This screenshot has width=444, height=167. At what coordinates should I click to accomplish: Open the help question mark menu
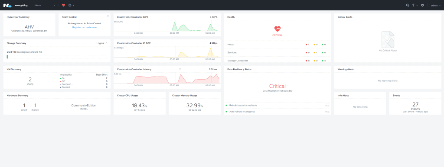pyautogui.click(x=413, y=5)
